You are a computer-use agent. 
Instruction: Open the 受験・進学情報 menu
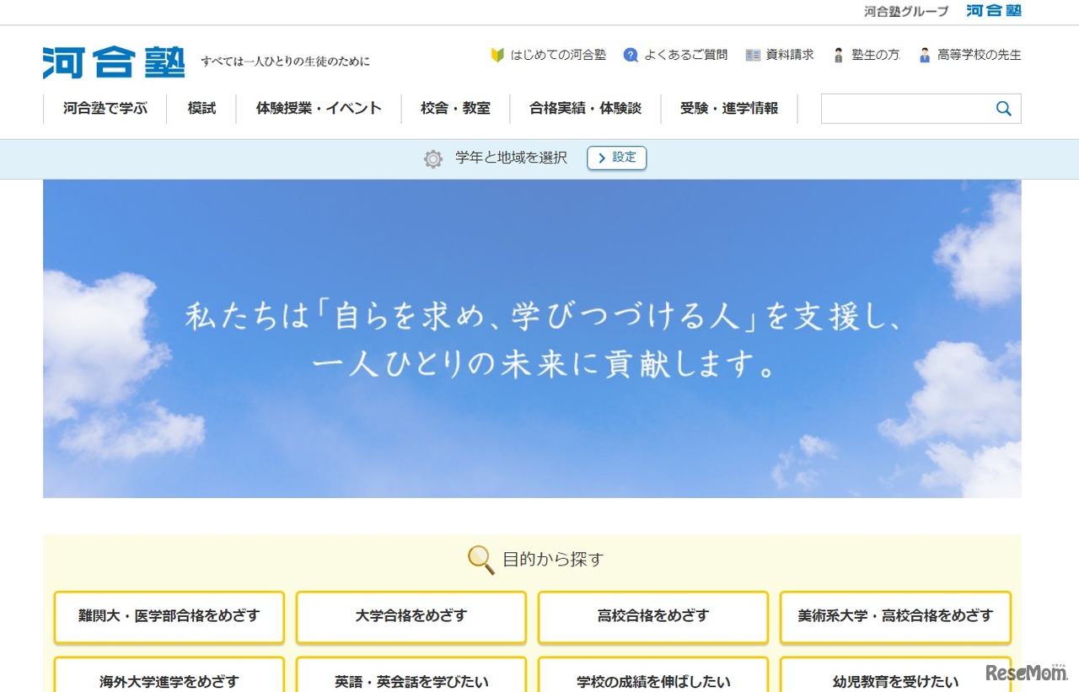pyautogui.click(x=730, y=108)
